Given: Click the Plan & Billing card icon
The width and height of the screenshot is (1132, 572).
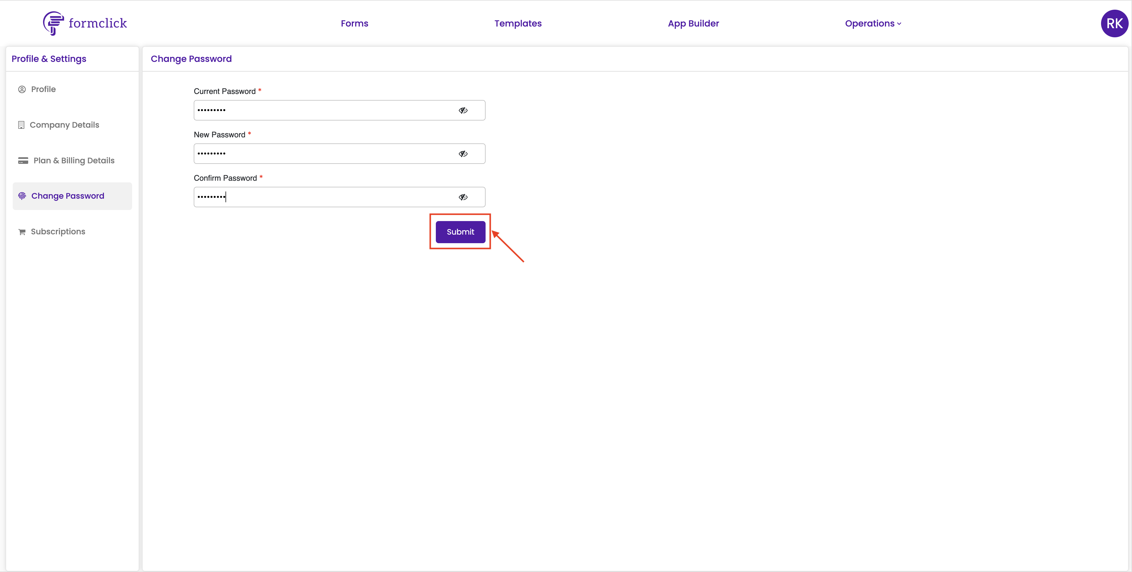Looking at the screenshot, I should point(23,160).
